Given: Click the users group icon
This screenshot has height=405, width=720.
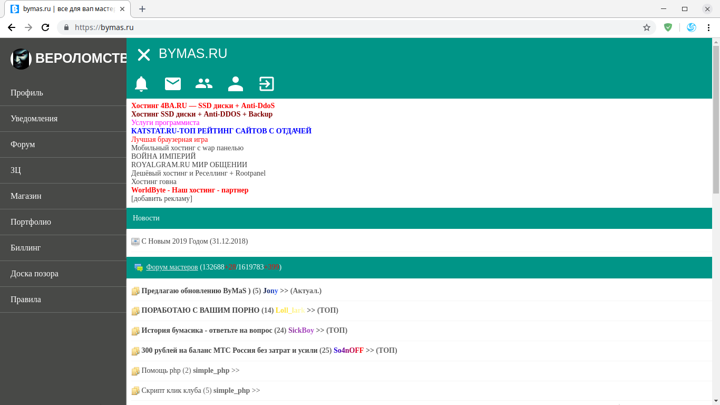Looking at the screenshot, I should 204,84.
